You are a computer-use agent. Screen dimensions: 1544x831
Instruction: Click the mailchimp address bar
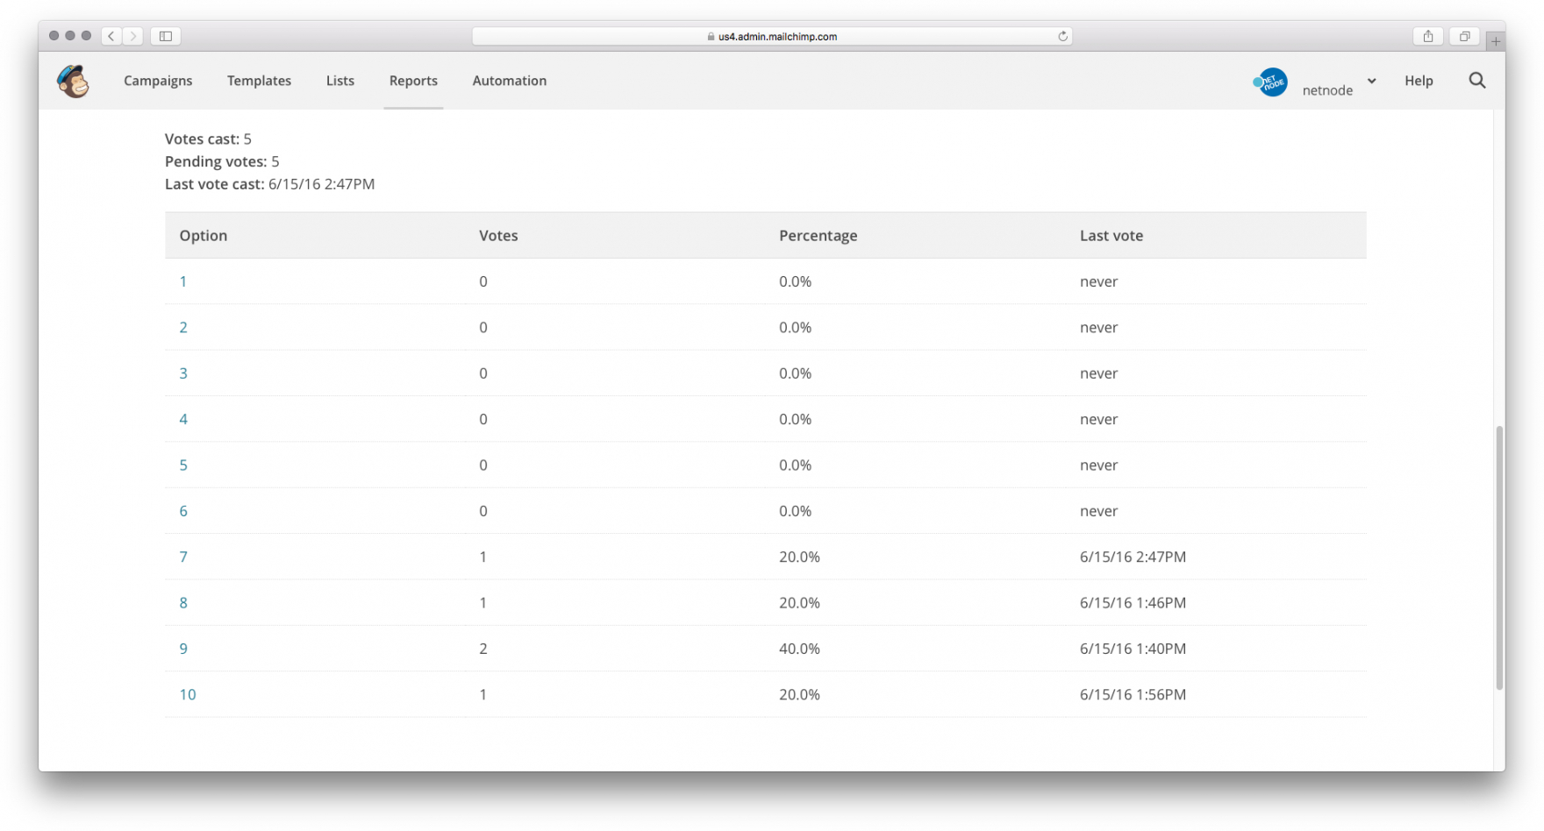click(772, 36)
